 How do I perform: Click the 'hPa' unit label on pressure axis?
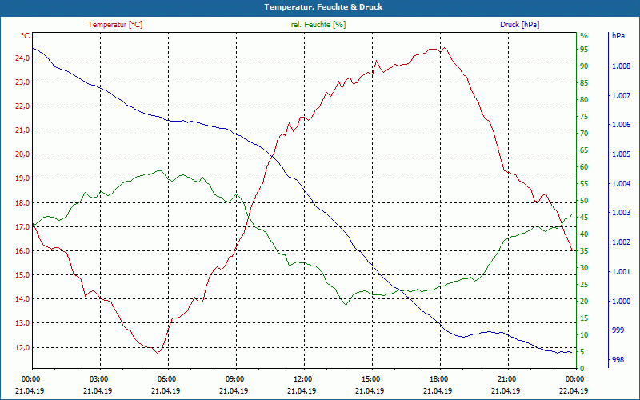click(618, 36)
